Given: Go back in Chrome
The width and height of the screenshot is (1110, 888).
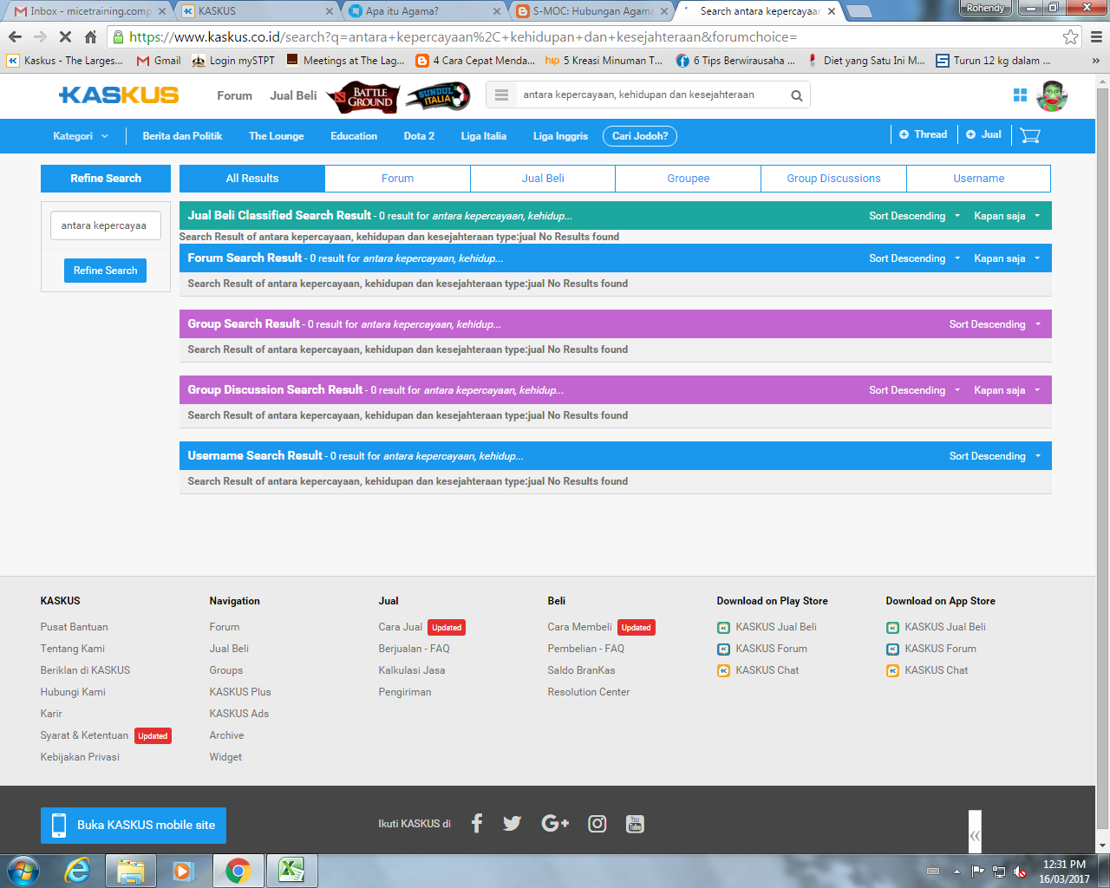Looking at the screenshot, I should tap(15, 37).
